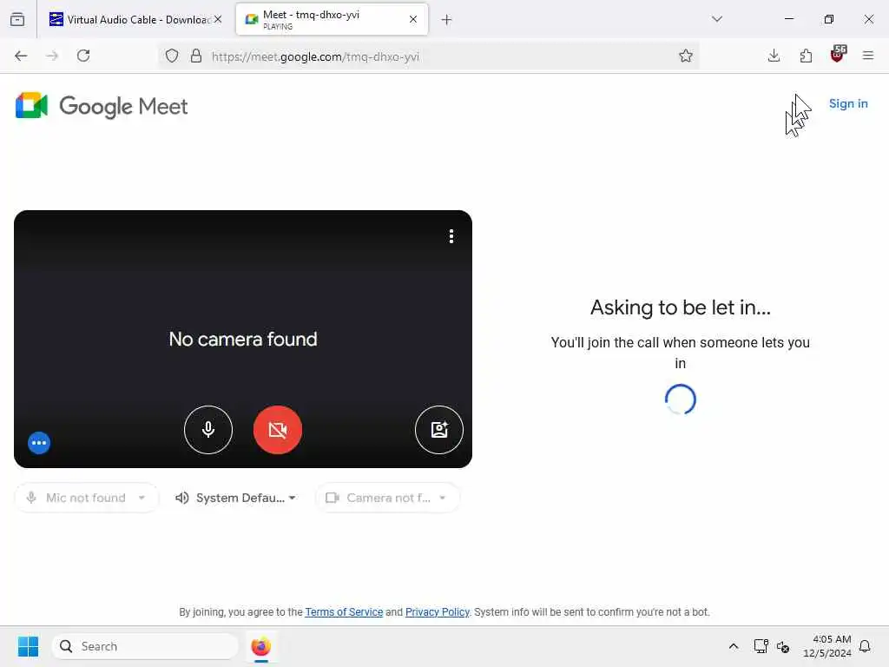This screenshot has width=889, height=667.
Task: Open the Terms of Service link
Action: [344, 612]
